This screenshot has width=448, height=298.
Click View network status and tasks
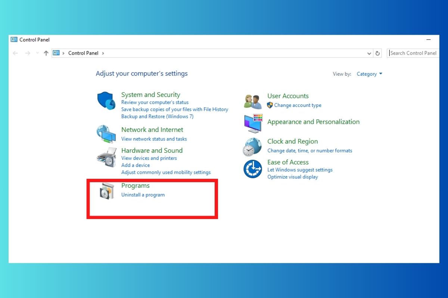click(154, 139)
